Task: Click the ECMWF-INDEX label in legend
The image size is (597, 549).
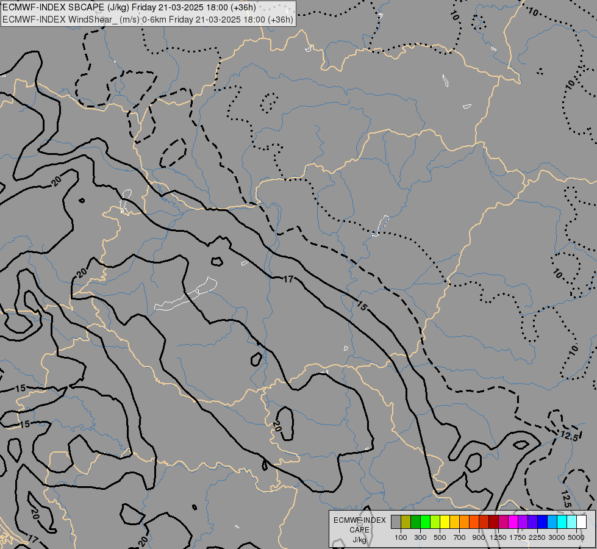Action: [x=359, y=520]
